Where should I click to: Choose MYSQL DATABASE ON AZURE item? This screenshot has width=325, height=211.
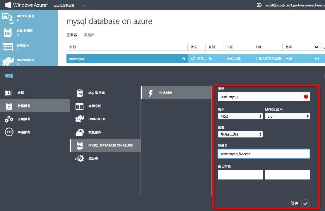pos(105,145)
